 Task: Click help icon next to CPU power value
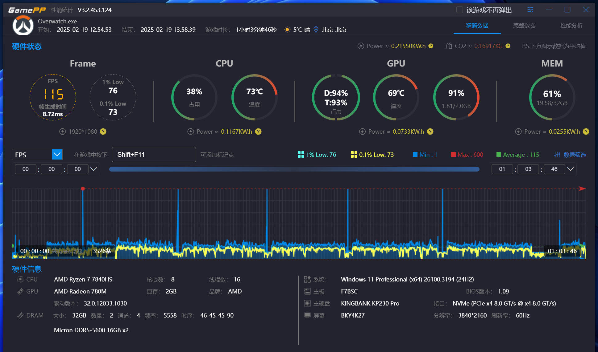pyautogui.click(x=258, y=131)
